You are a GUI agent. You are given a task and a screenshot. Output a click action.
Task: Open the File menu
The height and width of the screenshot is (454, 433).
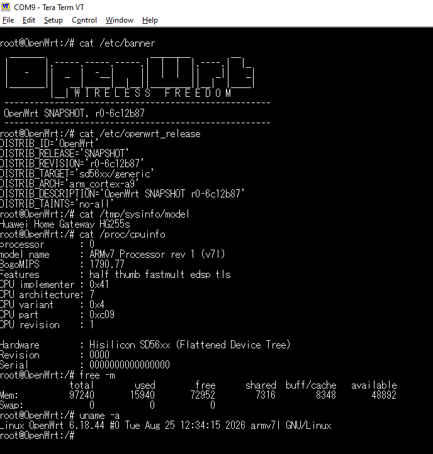8,20
